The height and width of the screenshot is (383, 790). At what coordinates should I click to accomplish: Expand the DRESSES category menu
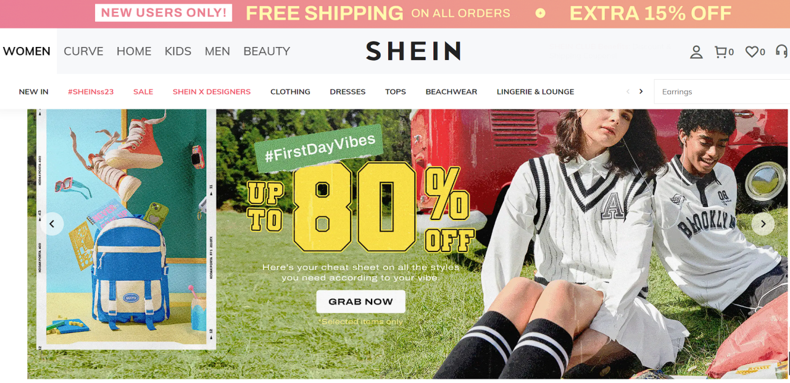pos(347,91)
